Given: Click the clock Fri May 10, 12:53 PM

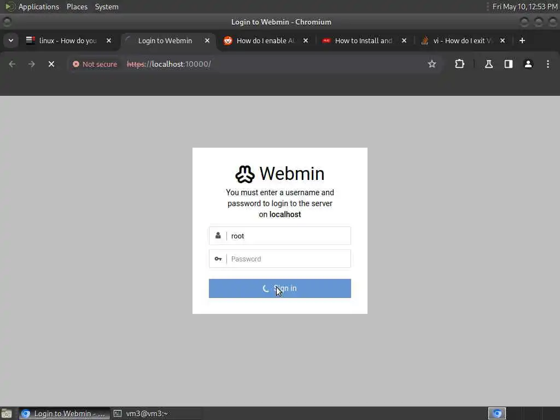Looking at the screenshot, I should [x=525, y=7].
